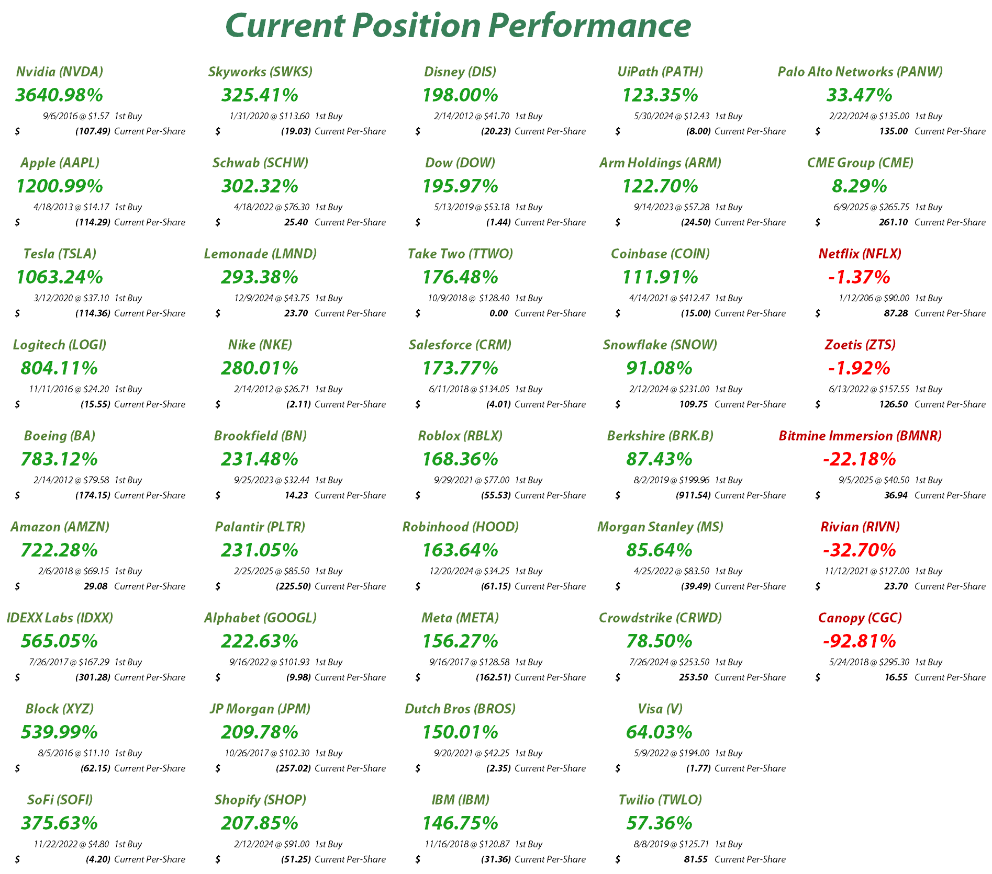Open the Tesla (TSLA) position label

(60, 254)
